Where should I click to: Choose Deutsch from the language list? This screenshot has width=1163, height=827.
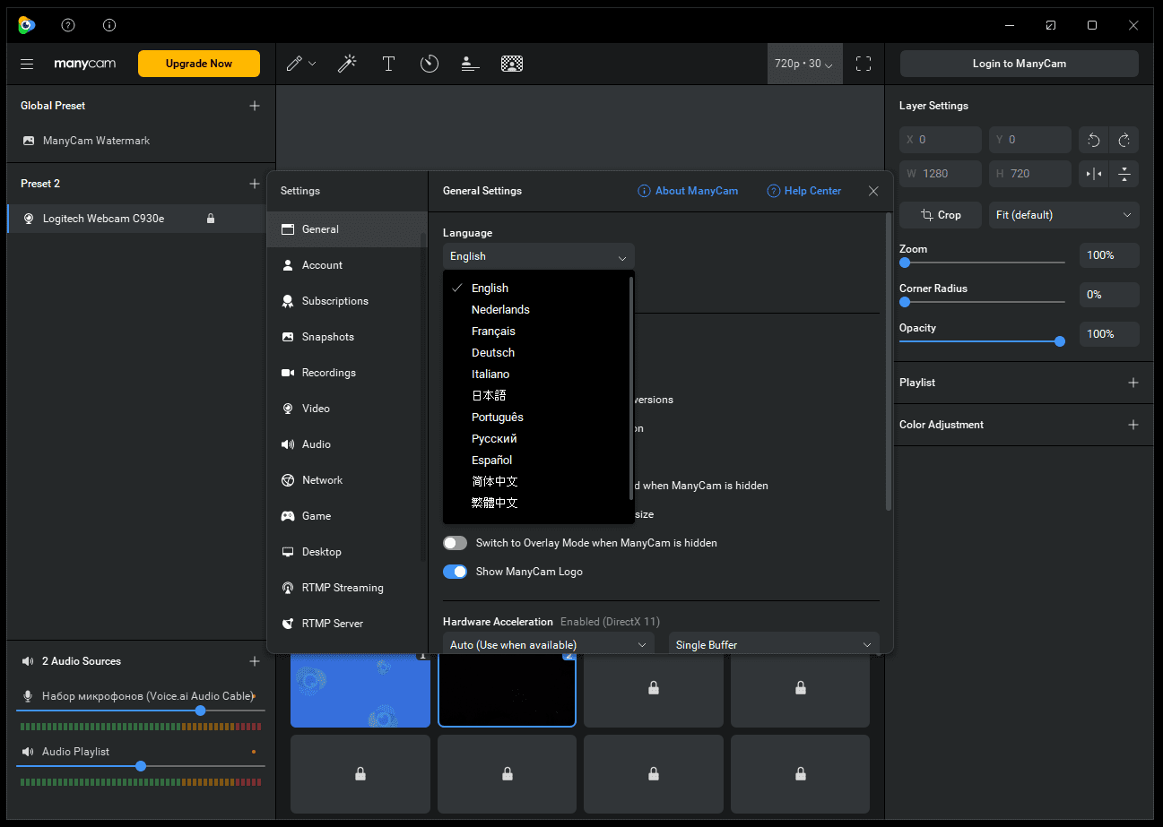(x=493, y=353)
